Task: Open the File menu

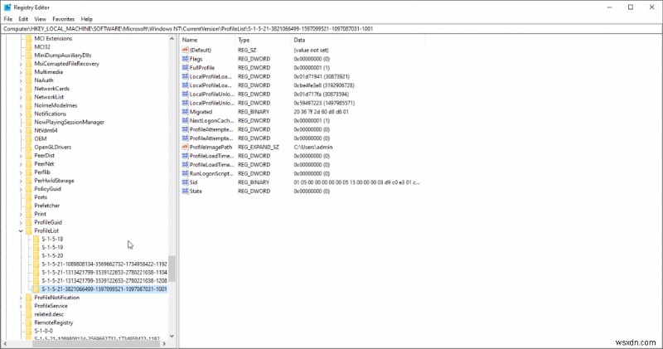Action: [x=8, y=19]
